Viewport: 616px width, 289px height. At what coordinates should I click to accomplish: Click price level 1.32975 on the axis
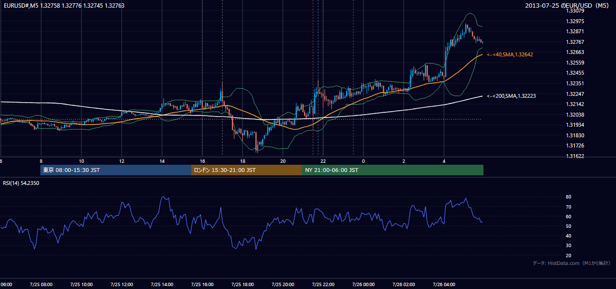[x=575, y=21]
